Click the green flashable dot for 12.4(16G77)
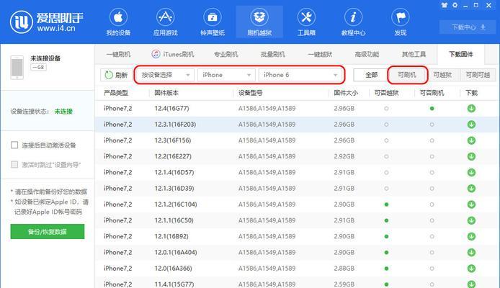 (x=432, y=108)
